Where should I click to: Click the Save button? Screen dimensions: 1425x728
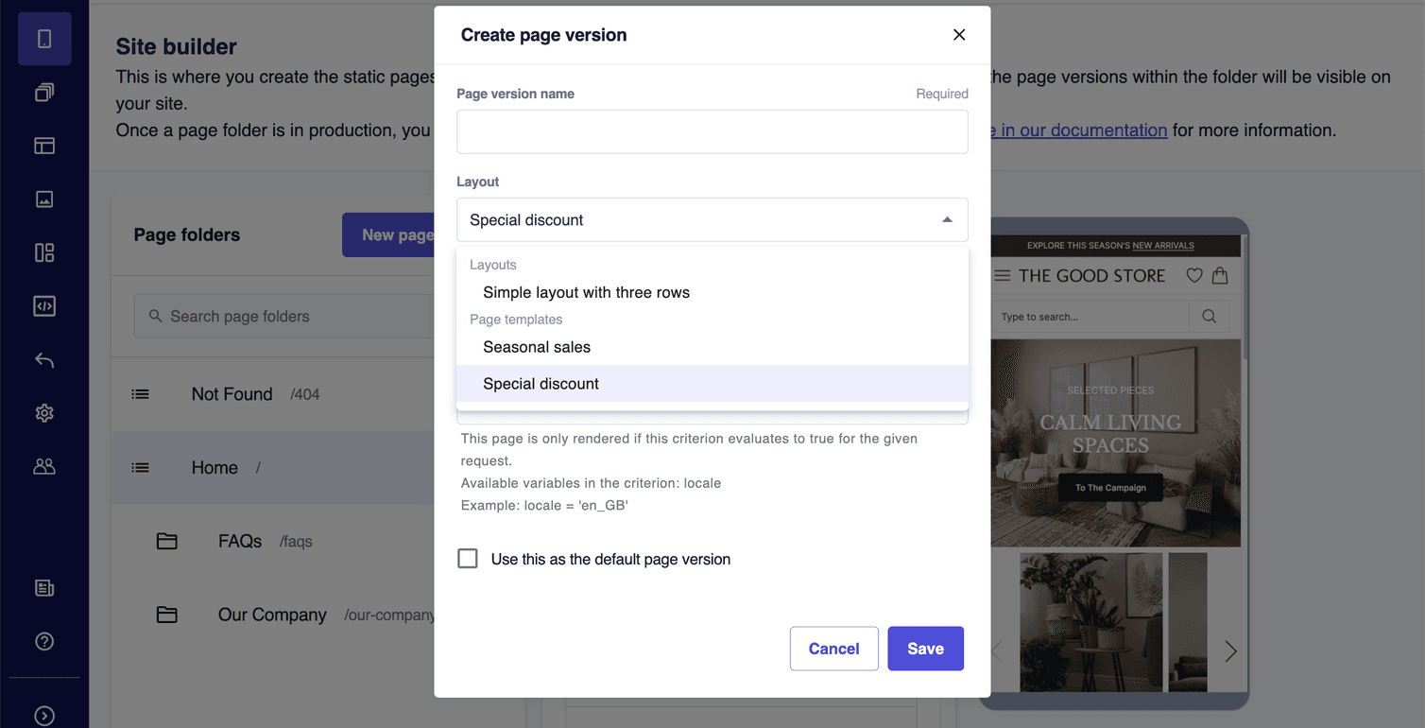pyautogui.click(x=925, y=649)
